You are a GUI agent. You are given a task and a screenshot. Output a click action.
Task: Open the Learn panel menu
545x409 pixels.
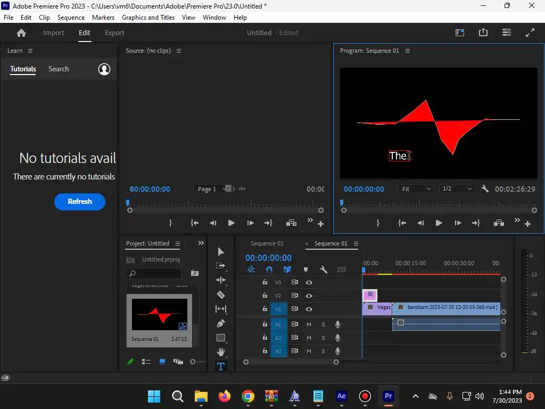[30, 51]
